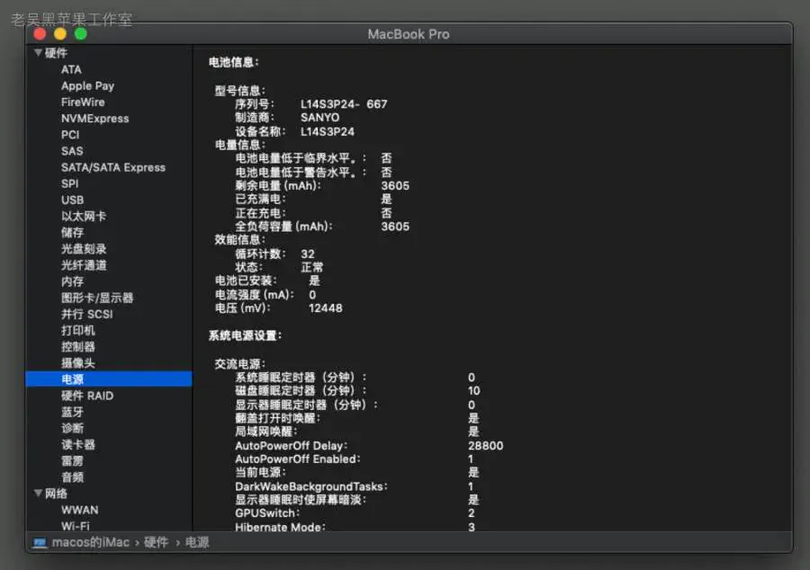810x570 pixels.
Task: Select PCI in the hardware list
Action: click(70, 135)
